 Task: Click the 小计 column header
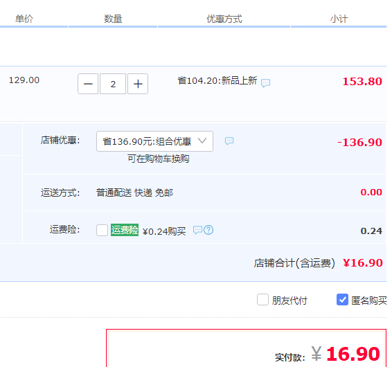339,19
